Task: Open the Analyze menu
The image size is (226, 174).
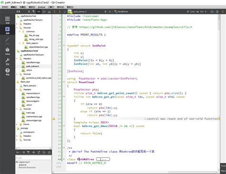Action: (41, 7)
